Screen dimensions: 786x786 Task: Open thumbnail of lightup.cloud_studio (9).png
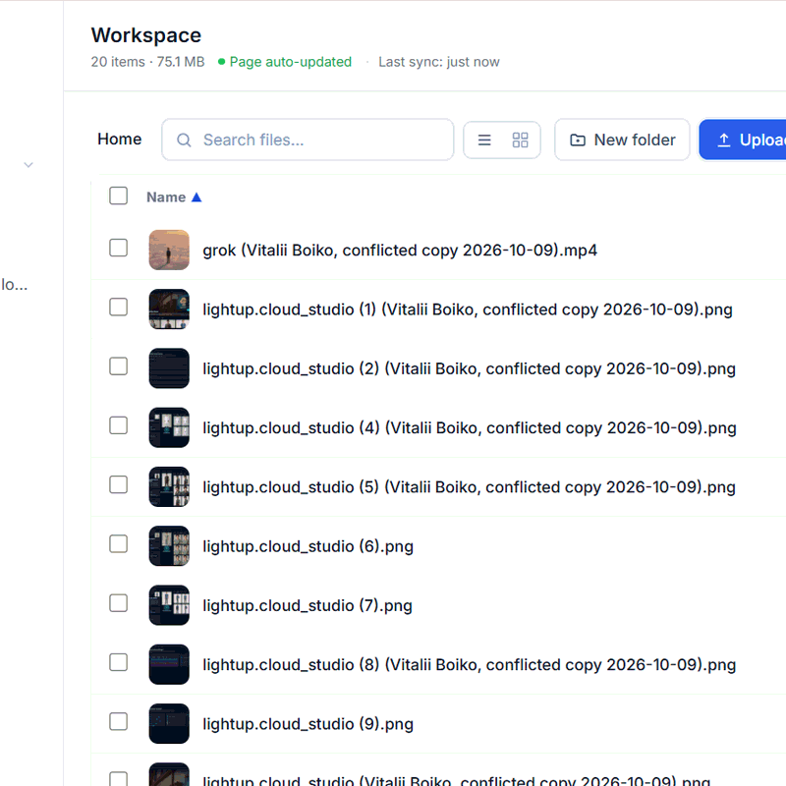pyautogui.click(x=169, y=723)
